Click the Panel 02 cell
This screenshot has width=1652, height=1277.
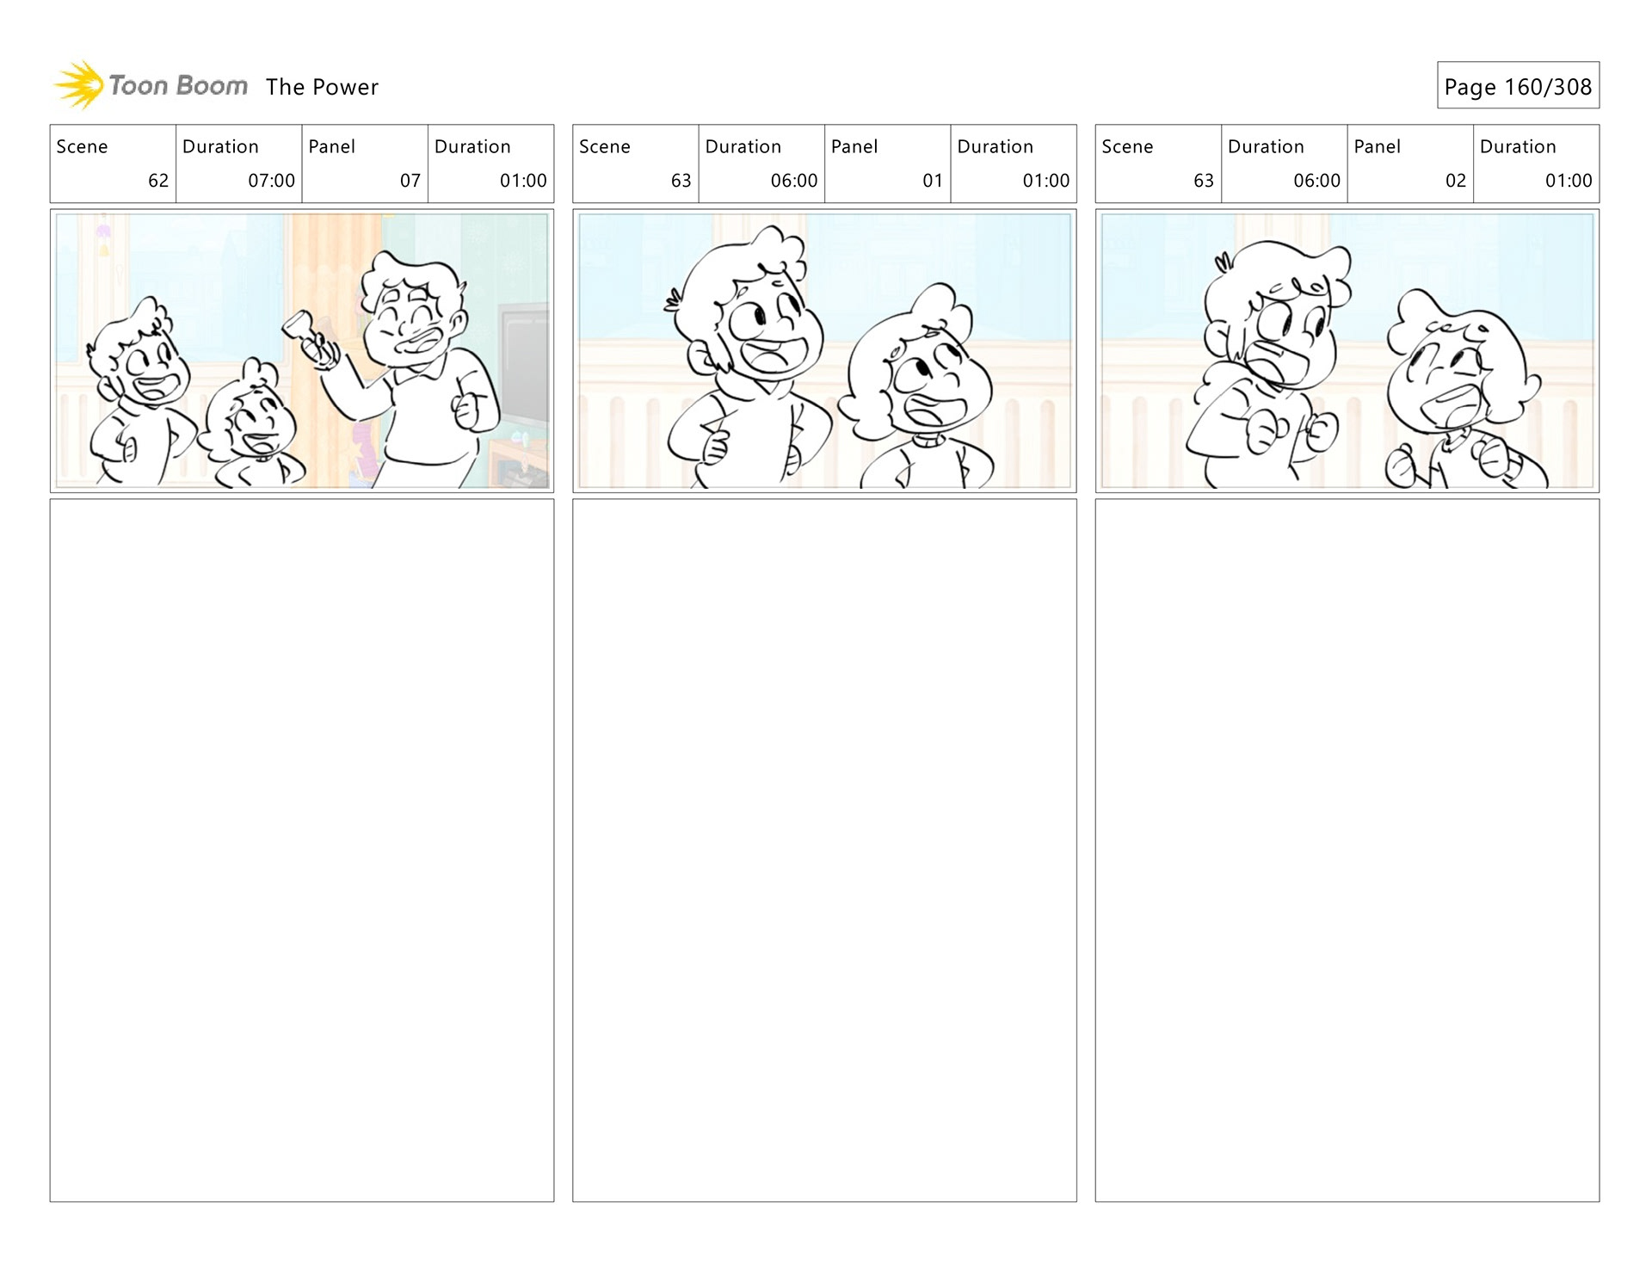pyautogui.click(x=1410, y=163)
